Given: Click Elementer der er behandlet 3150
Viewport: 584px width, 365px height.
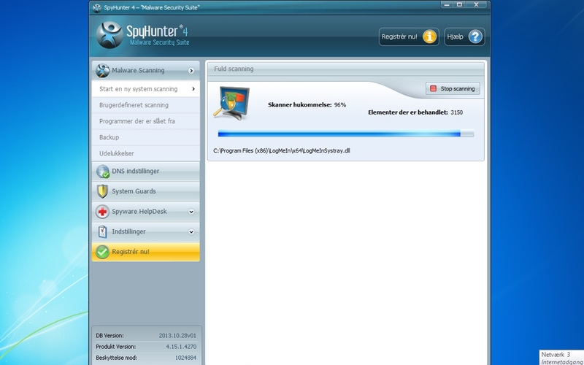Looking at the screenshot, I should [x=415, y=112].
